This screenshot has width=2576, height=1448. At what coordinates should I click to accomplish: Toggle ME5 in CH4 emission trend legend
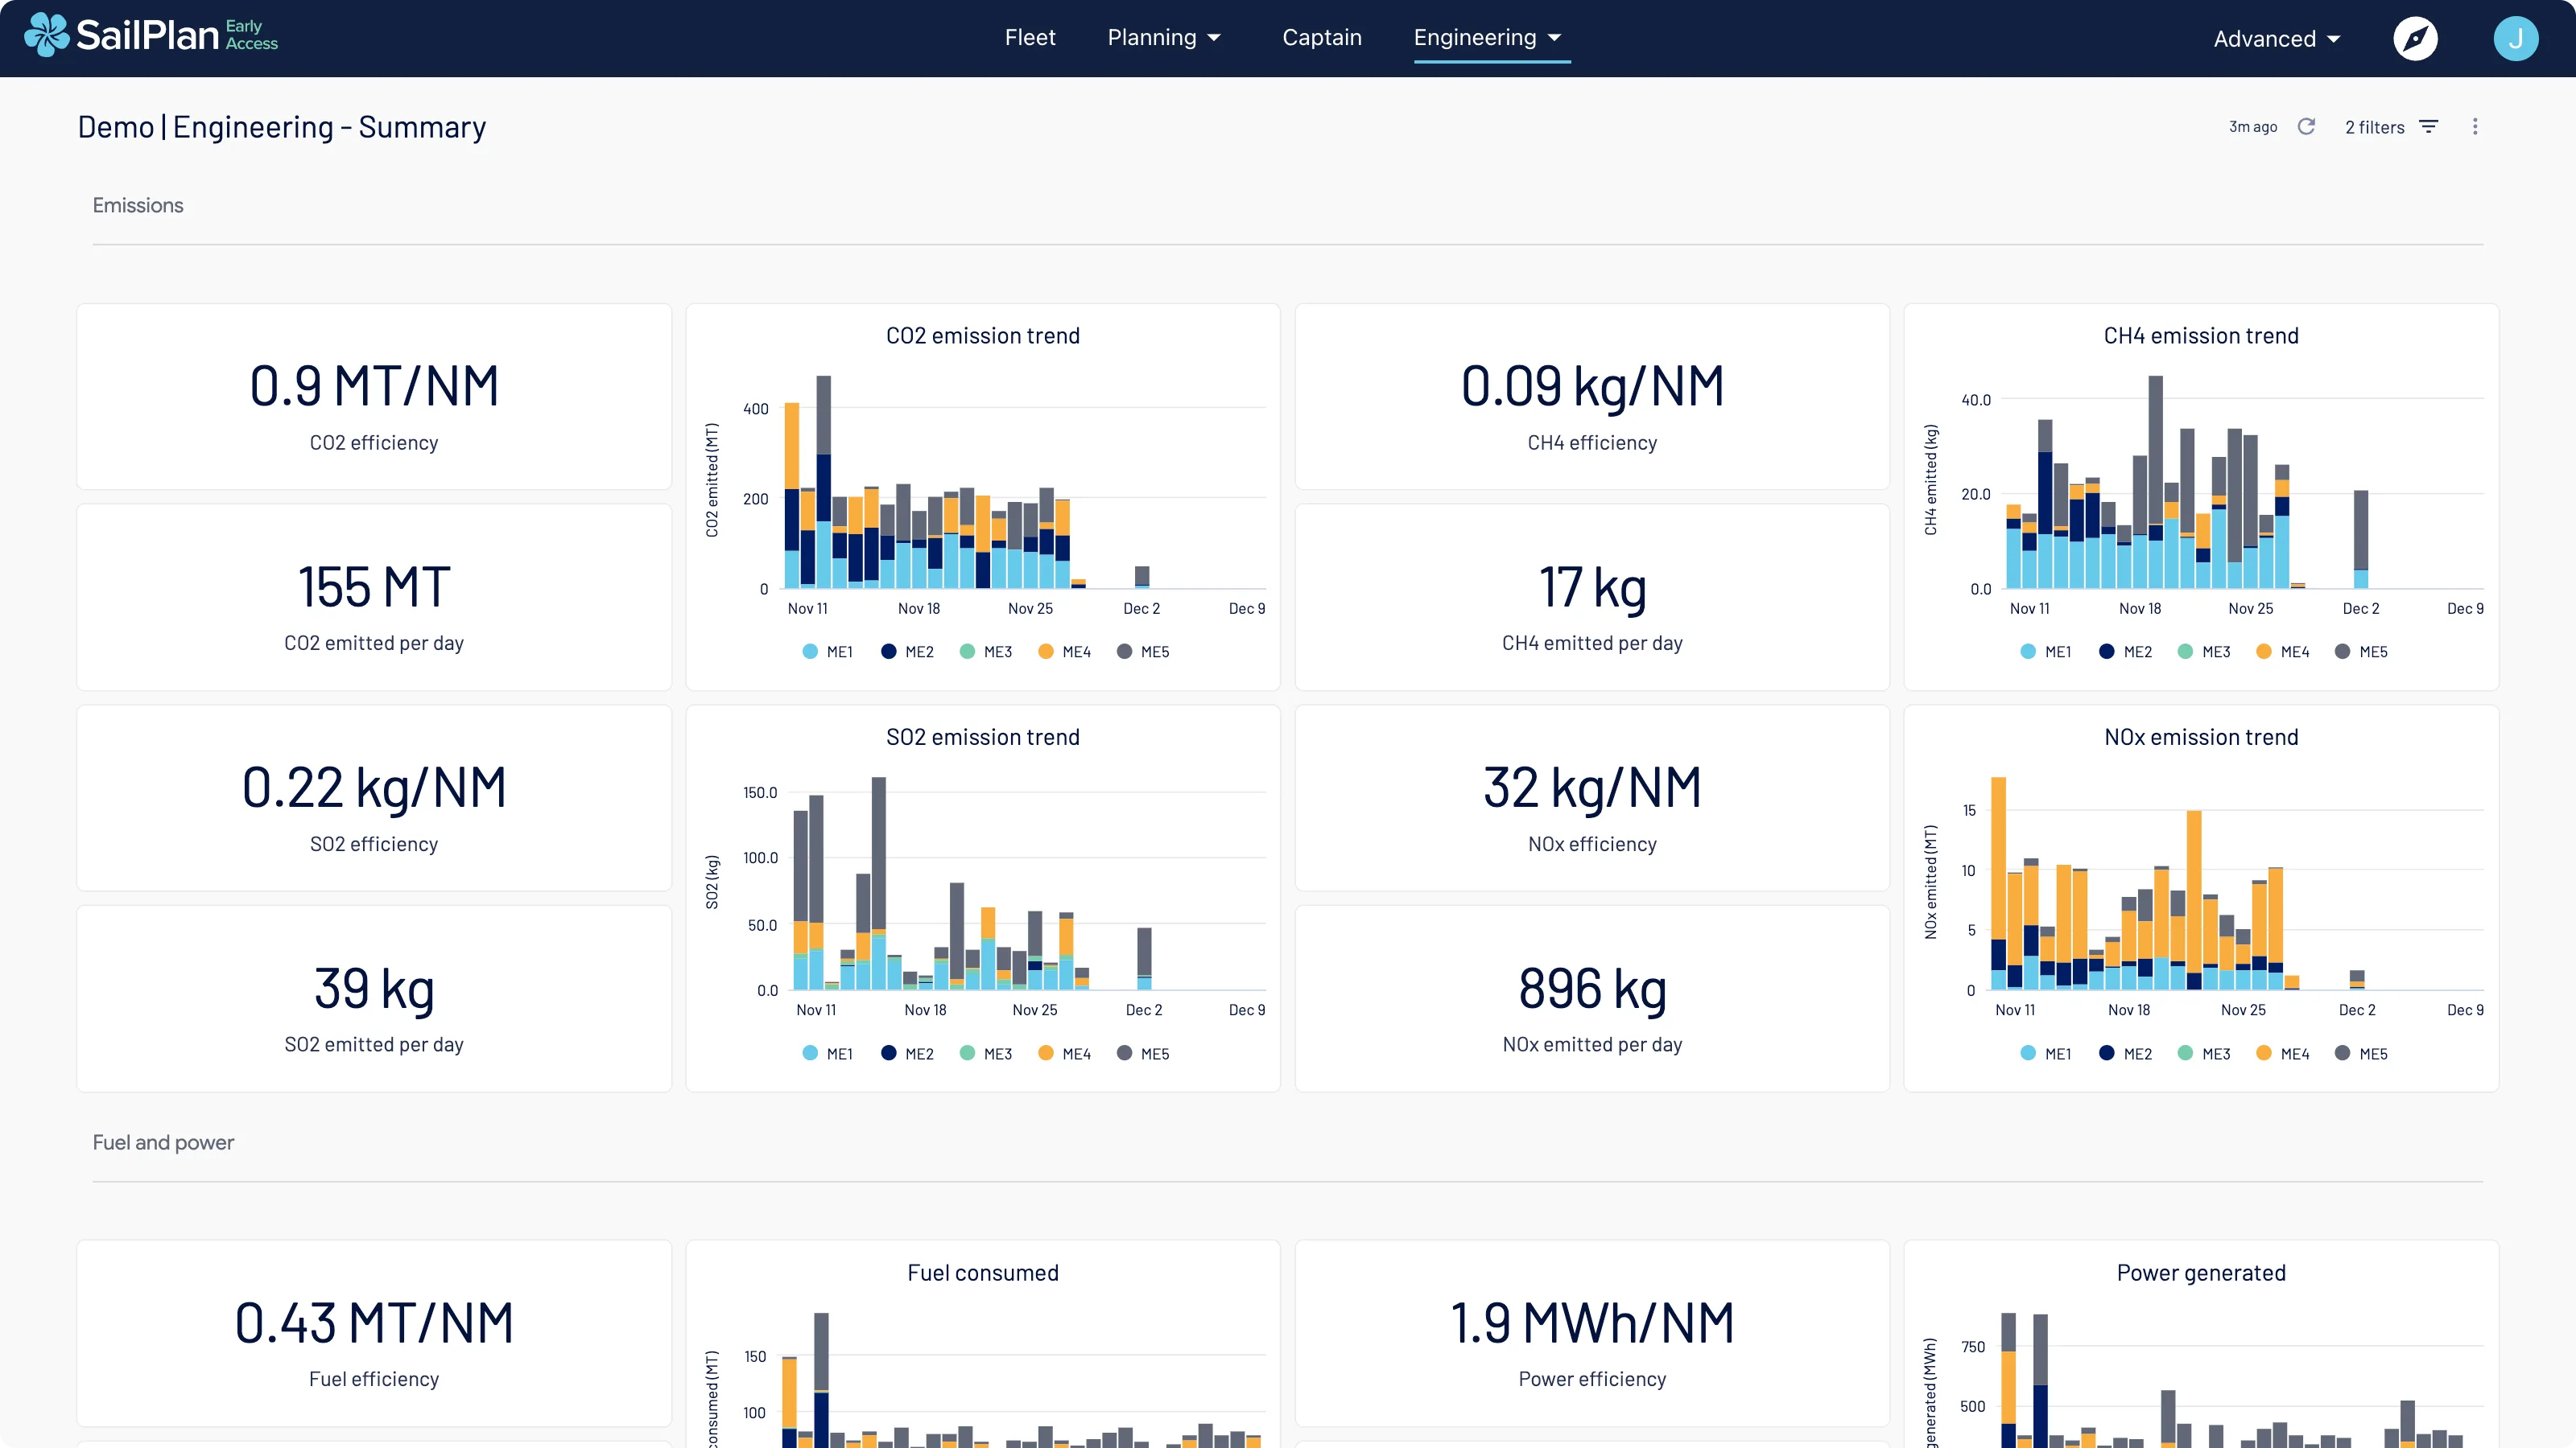point(2361,652)
